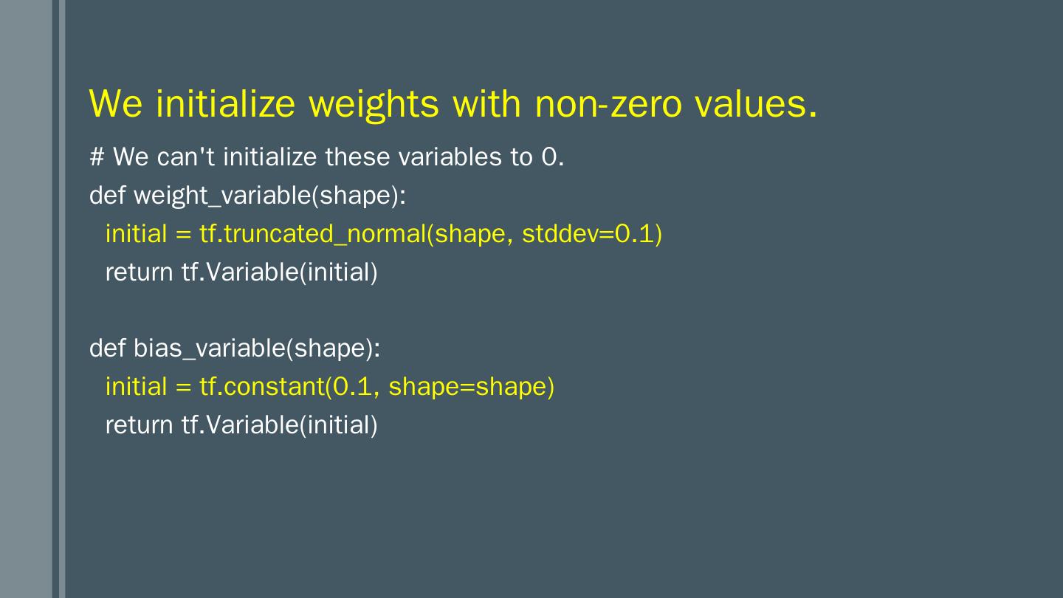Click the comment line starting with #
This screenshot has height=598, width=1063.
click(x=326, y=157)
